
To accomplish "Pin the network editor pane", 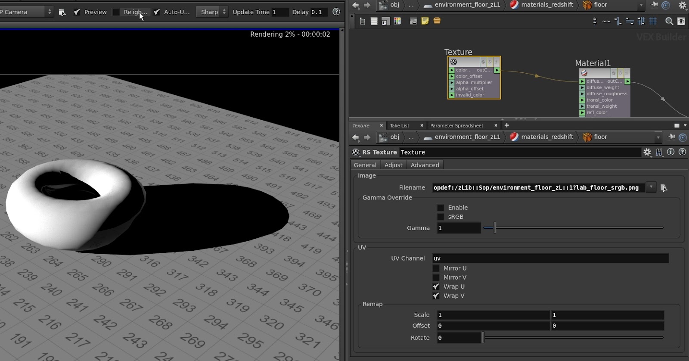I will click(x=655, y=5).
